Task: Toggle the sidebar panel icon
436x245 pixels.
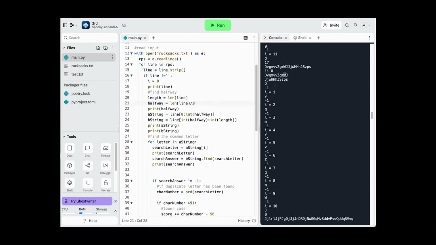Action: coord(65,25)
